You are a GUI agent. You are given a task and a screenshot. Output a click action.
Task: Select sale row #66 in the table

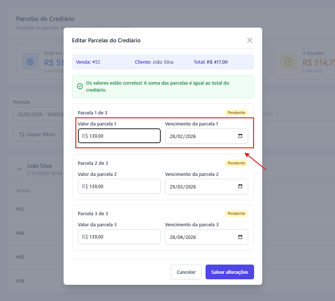20,233
